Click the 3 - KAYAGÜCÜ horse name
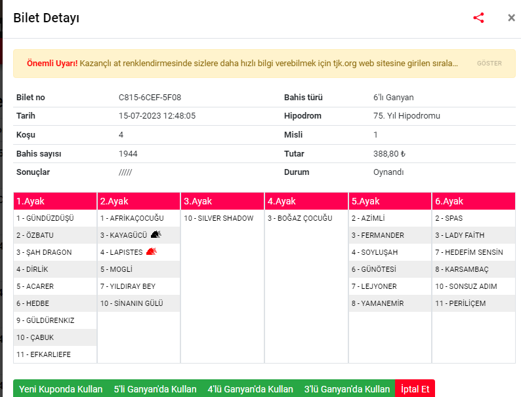 pos(123,235)
